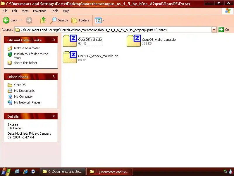Click the Make a new folder icon

pos(10,48)
